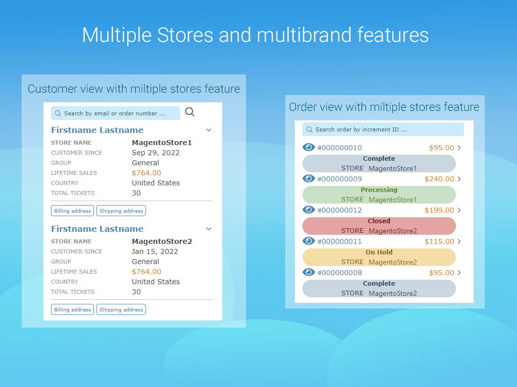This screenshot has width=517, height=387.
Task: Click the search order by increment ID field
Action: (x=383, y=130)
